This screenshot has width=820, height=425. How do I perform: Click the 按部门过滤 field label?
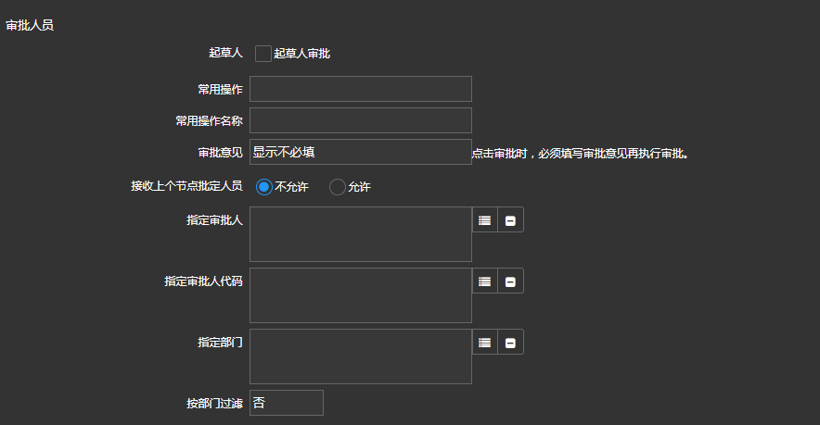(x=214, y=404)
